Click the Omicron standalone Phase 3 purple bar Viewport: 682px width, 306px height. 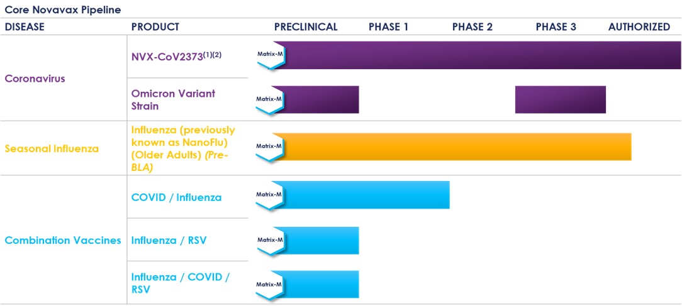pyautogui.click(x=560, y=99)
